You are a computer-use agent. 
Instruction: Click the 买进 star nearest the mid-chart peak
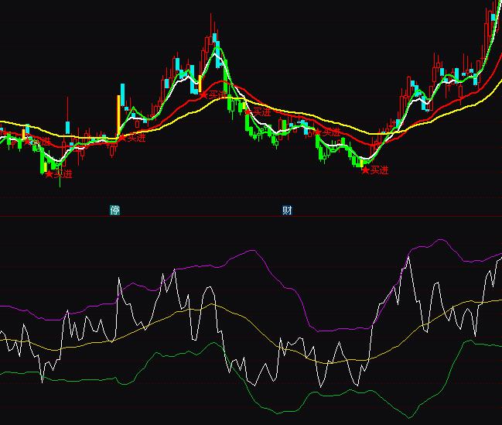coord(204,95)
